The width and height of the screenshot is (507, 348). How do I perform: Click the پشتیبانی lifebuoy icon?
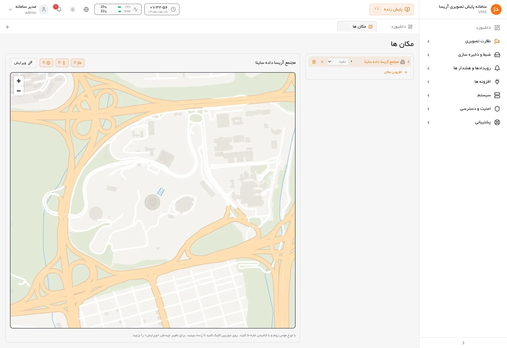click(x=497, y=122)
